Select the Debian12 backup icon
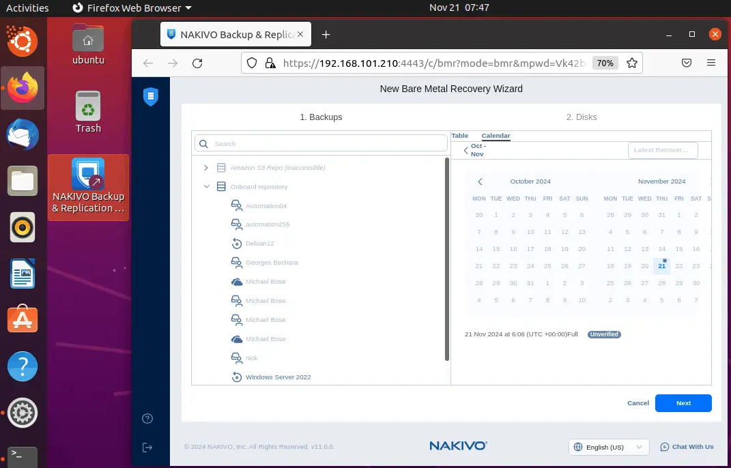Image resolution: width=731 pixels, height=468 pixels. pyautogui.click(x=237, y=244)
